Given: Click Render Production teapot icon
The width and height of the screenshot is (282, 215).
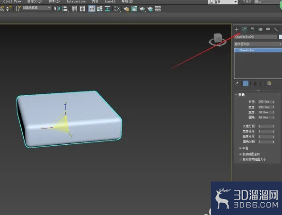Looking at the screenshot, I should coord(142,8).
